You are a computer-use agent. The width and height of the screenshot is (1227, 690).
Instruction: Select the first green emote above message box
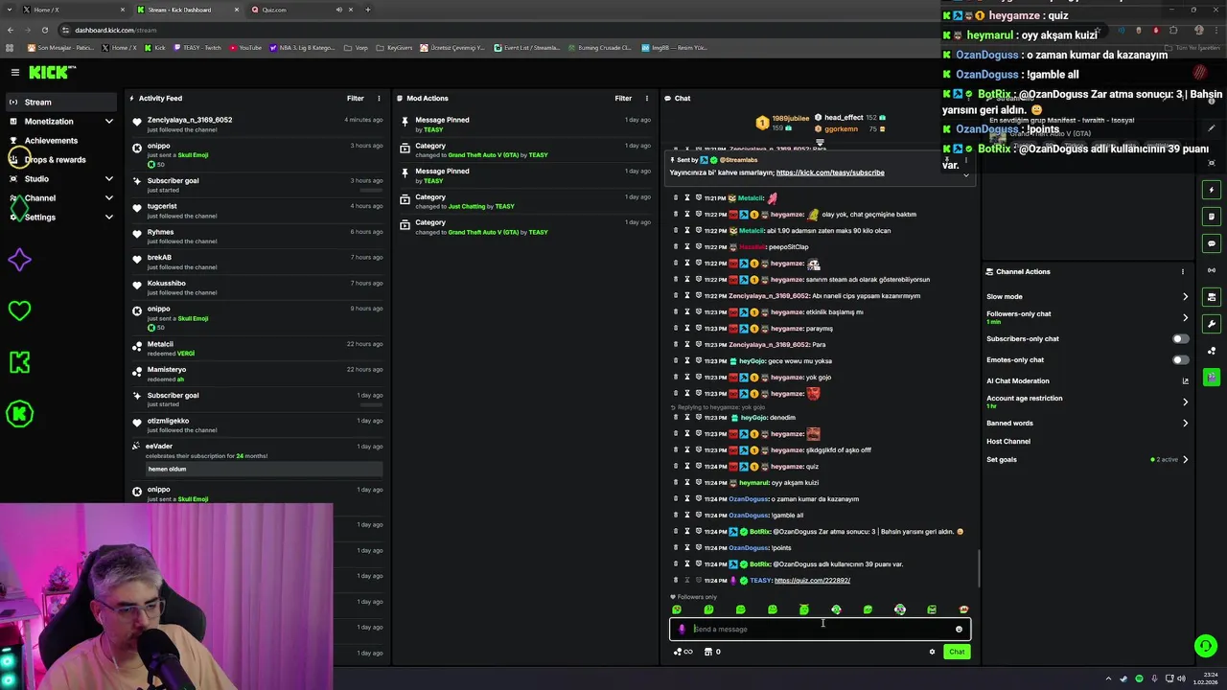click(677, 609)
